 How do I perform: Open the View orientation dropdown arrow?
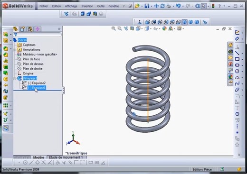click(x=142, y=28)
